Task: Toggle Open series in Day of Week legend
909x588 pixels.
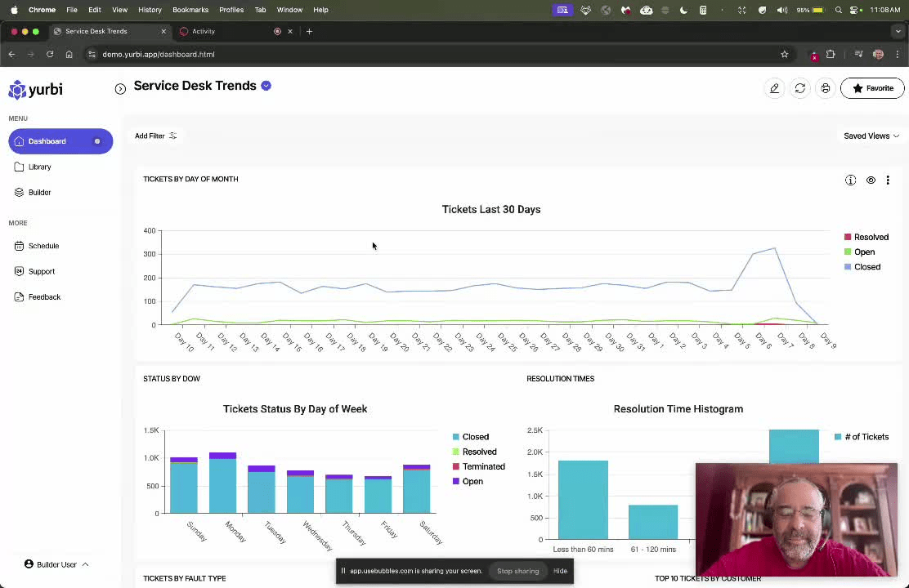Action: tap(468, 481)
